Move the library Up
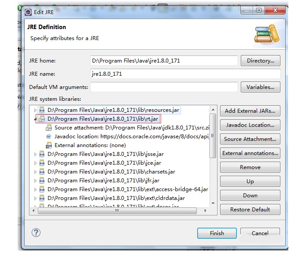298x255 pixels. tap(250, 181)
